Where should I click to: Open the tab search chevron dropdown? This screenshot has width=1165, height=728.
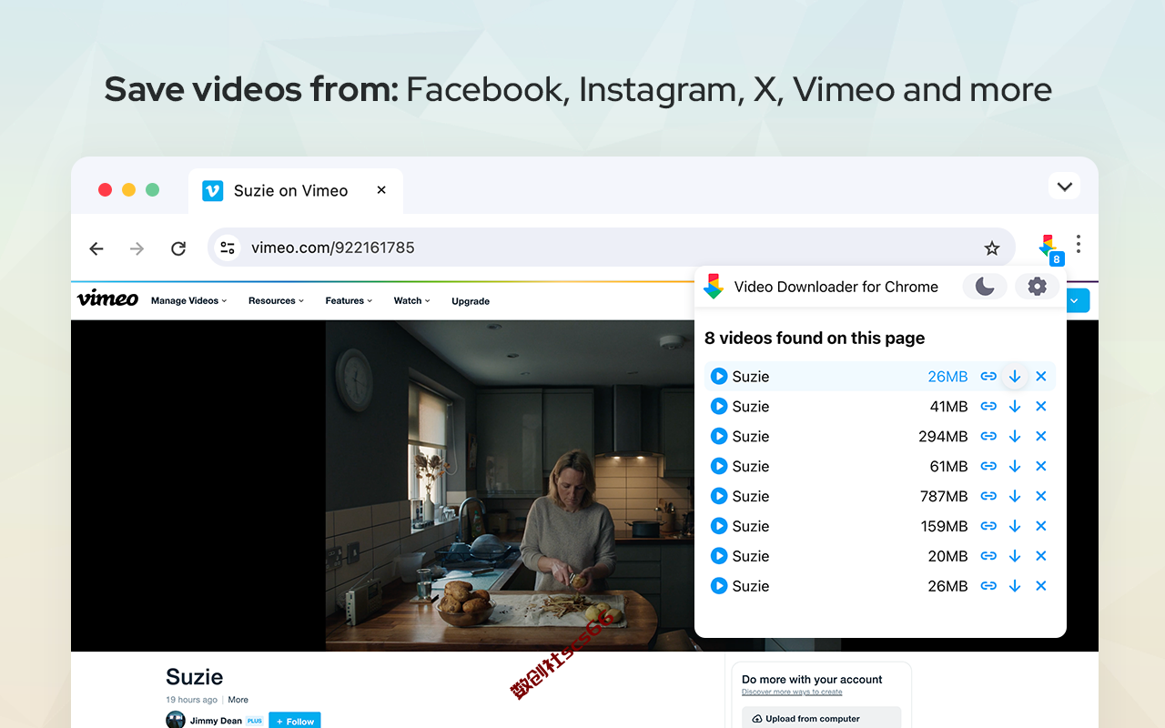pos(1064,186)
